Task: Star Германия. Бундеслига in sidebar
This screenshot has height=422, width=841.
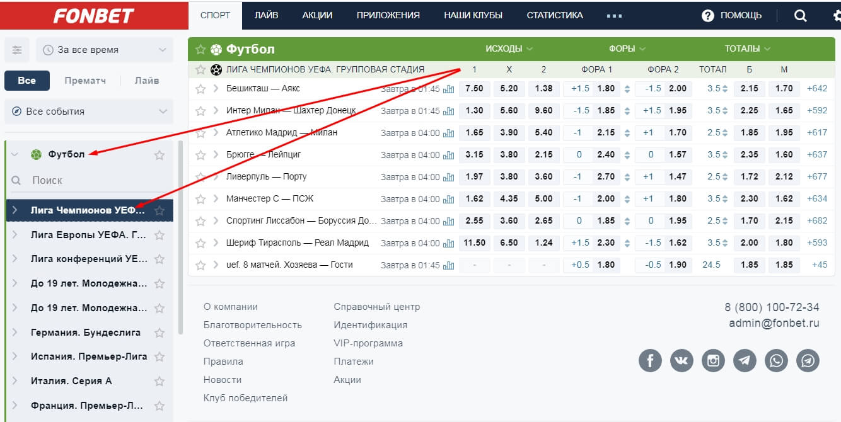Action: pos(159,333)
